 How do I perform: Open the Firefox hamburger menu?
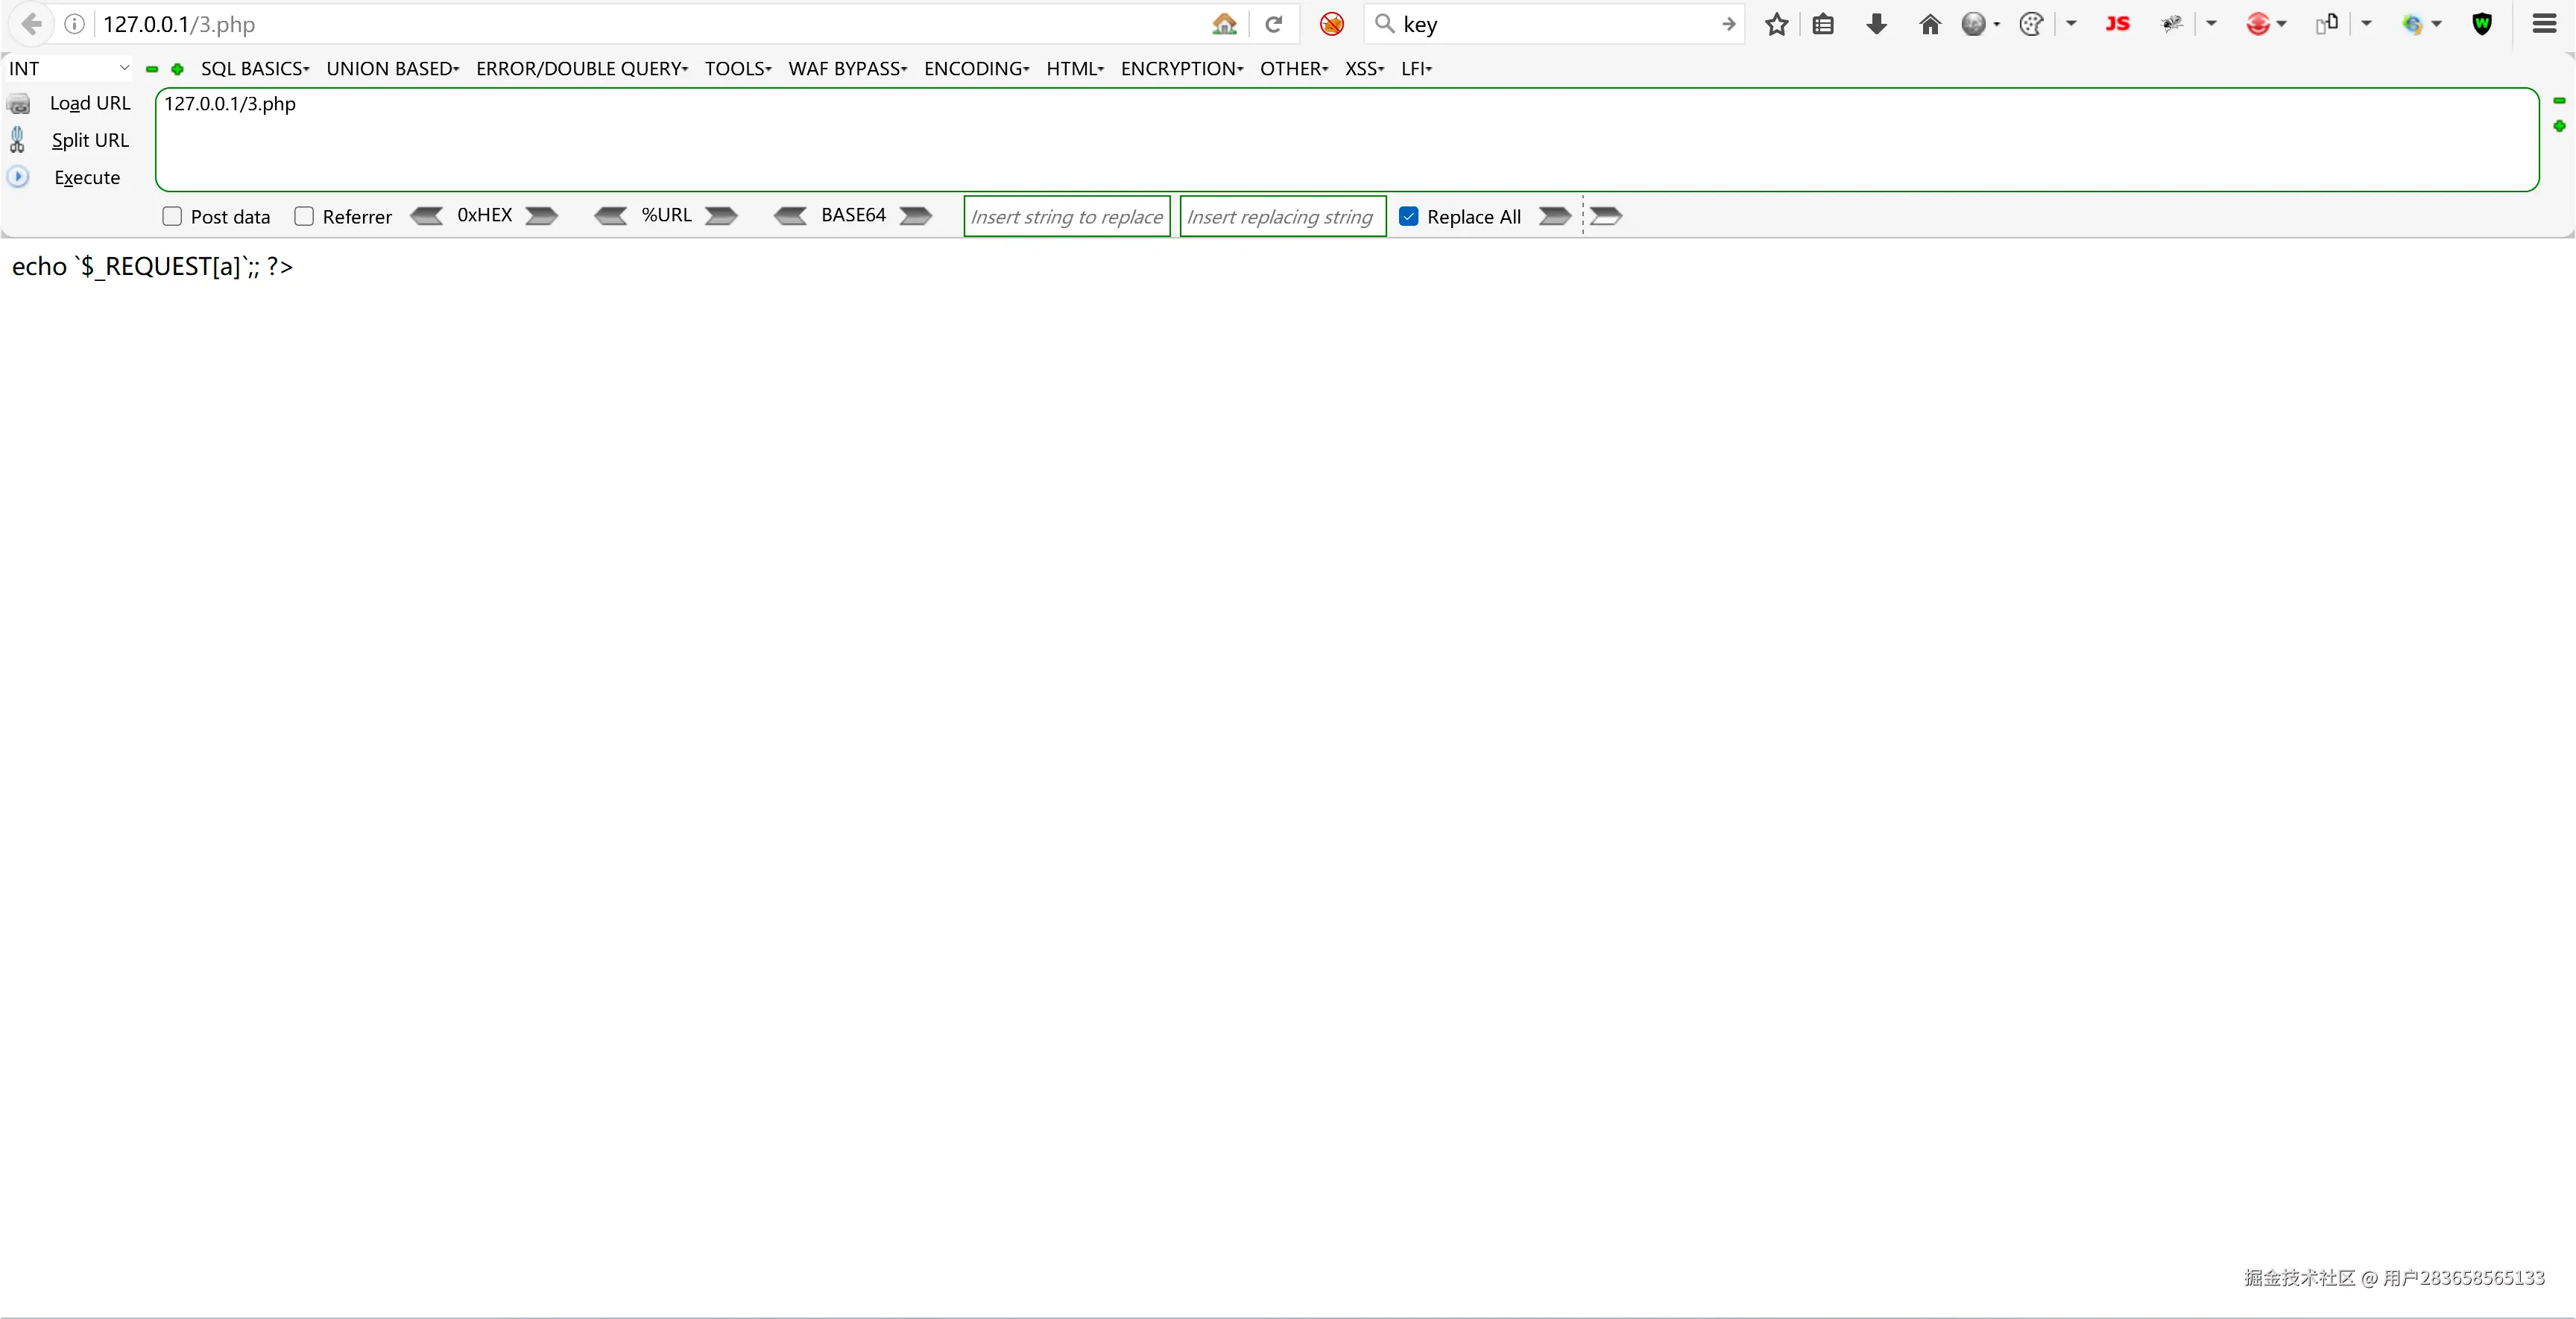coord(2545,24)
